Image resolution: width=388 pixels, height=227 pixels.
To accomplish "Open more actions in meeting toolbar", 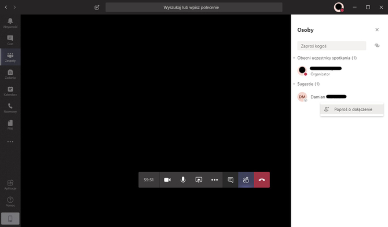I will [214, 180].
